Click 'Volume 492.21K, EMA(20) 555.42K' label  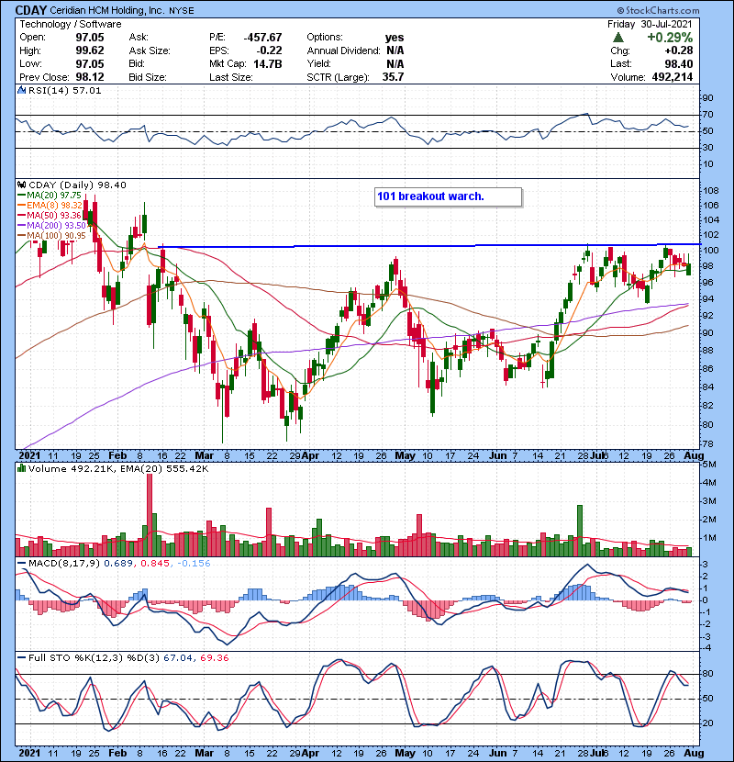[x=118, y=469]
